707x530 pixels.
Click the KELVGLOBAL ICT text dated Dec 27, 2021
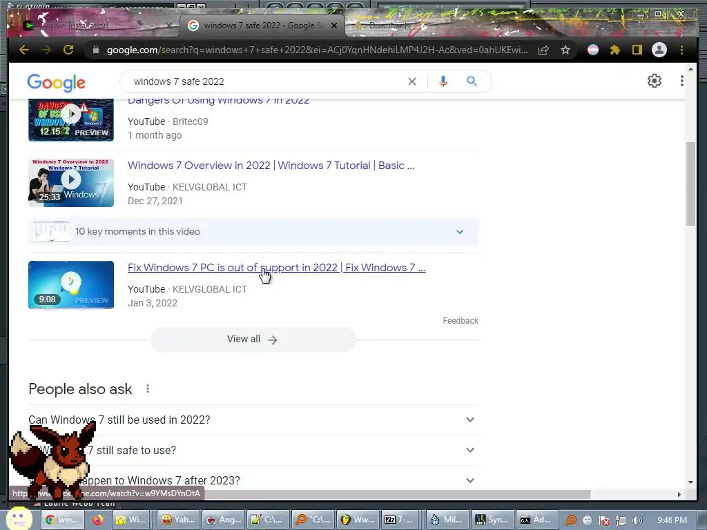coord(210,187)
